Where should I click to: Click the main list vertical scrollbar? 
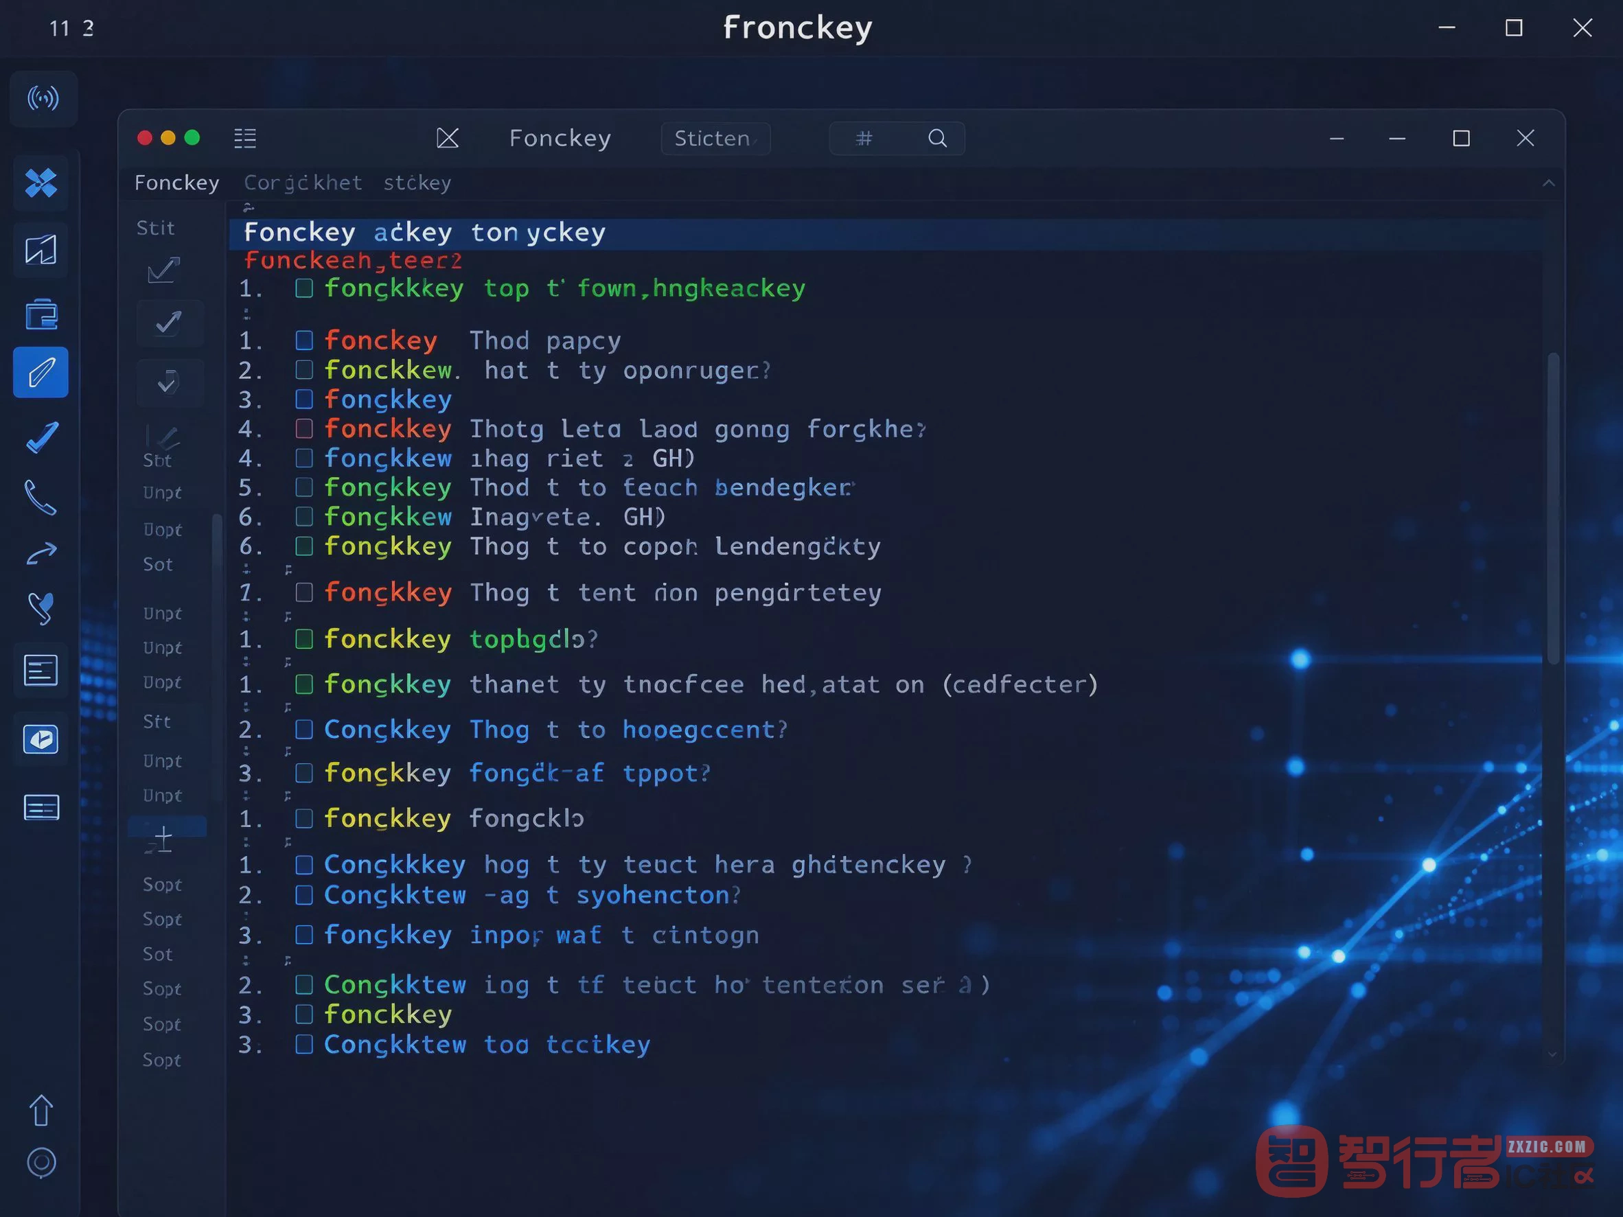(x=1552, y=508)
